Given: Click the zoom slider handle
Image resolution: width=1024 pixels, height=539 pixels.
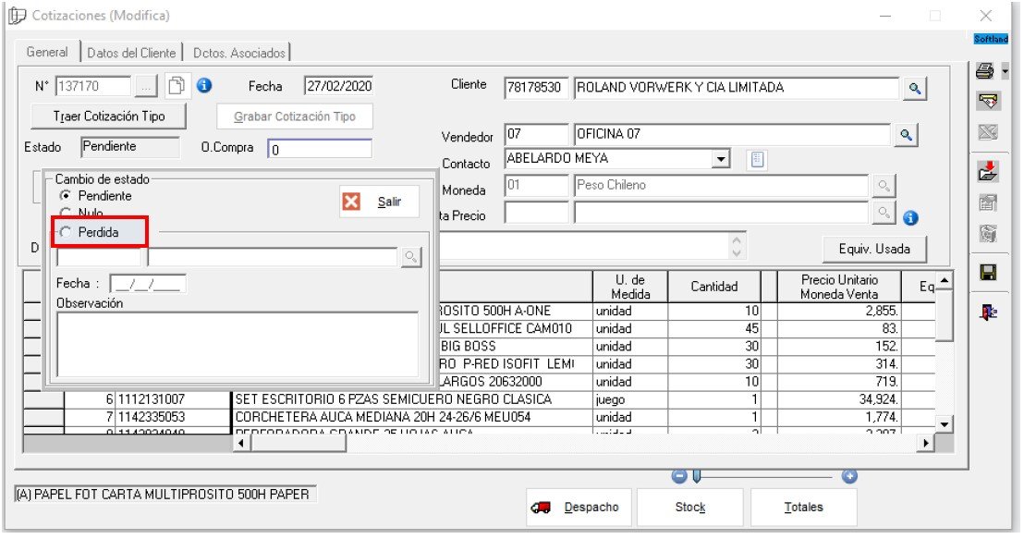Looking at the screenshot, I should pos(697,476).
